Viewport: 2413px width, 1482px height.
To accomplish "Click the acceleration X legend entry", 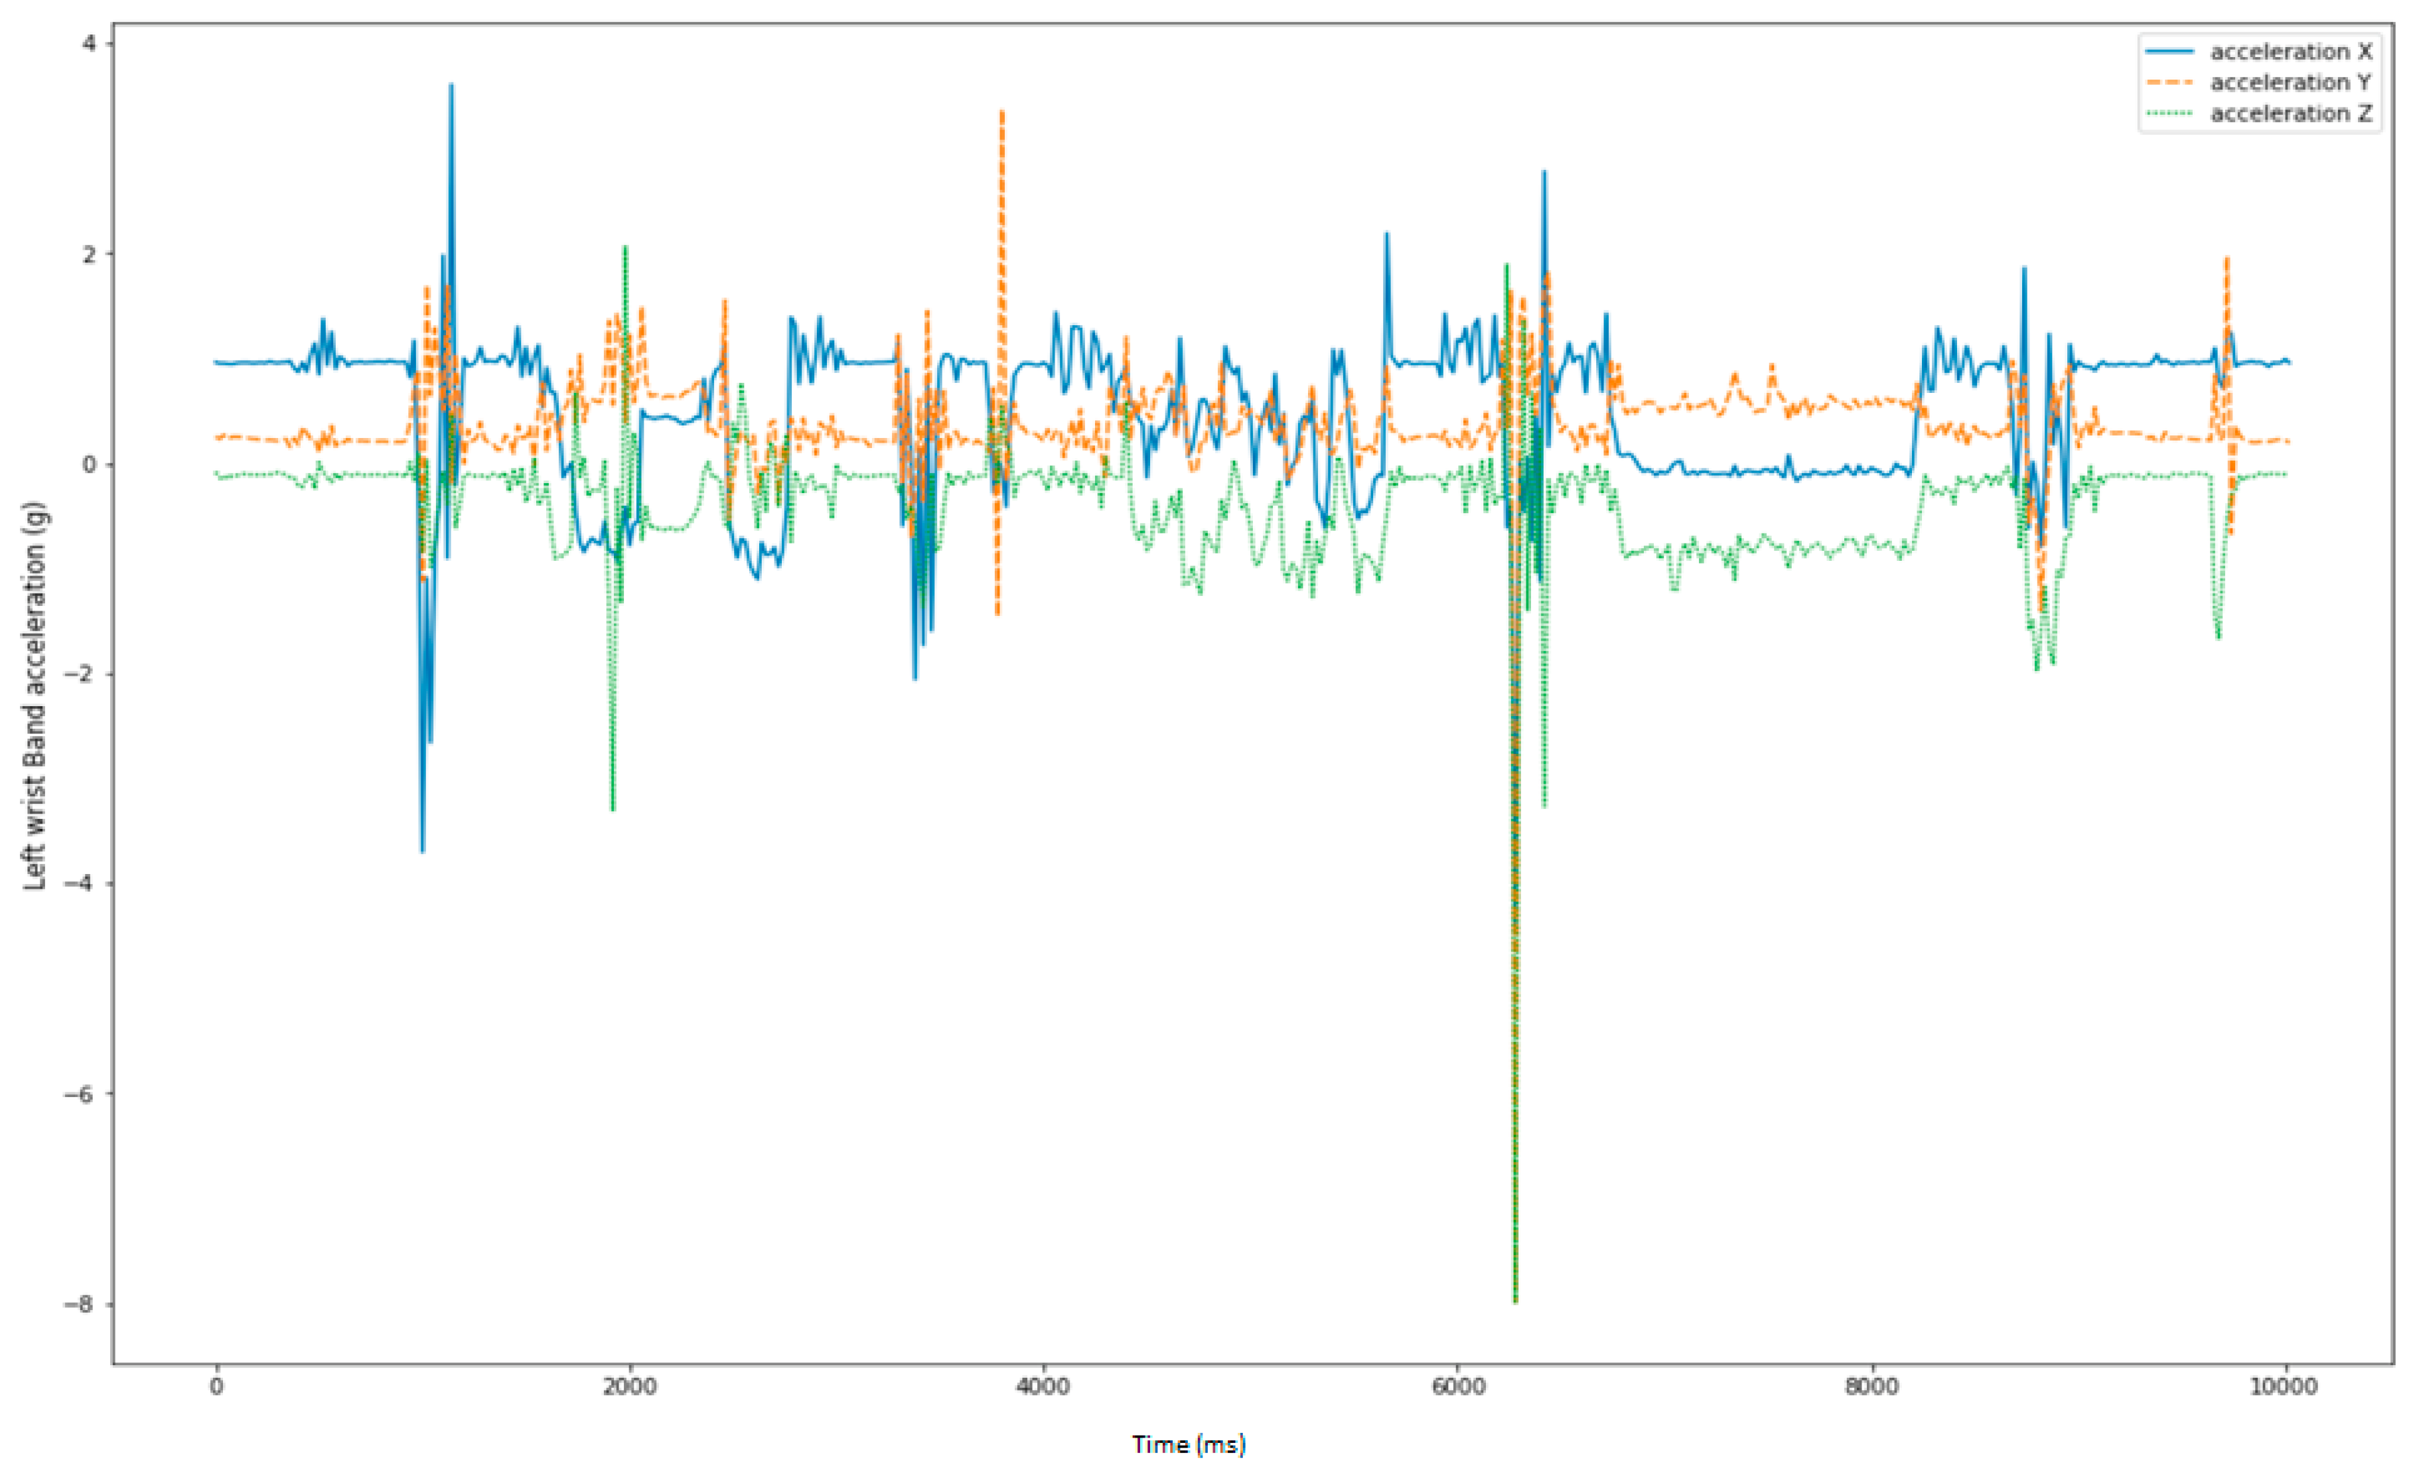I will click(2290, 51).
